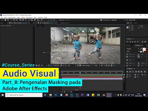Select the Selection arrow tool
Viewport: 148px width, 111px height.
[2, 20]
